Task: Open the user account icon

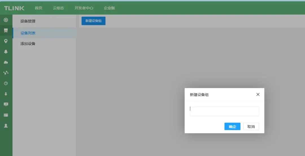Action: pos(6,126)
